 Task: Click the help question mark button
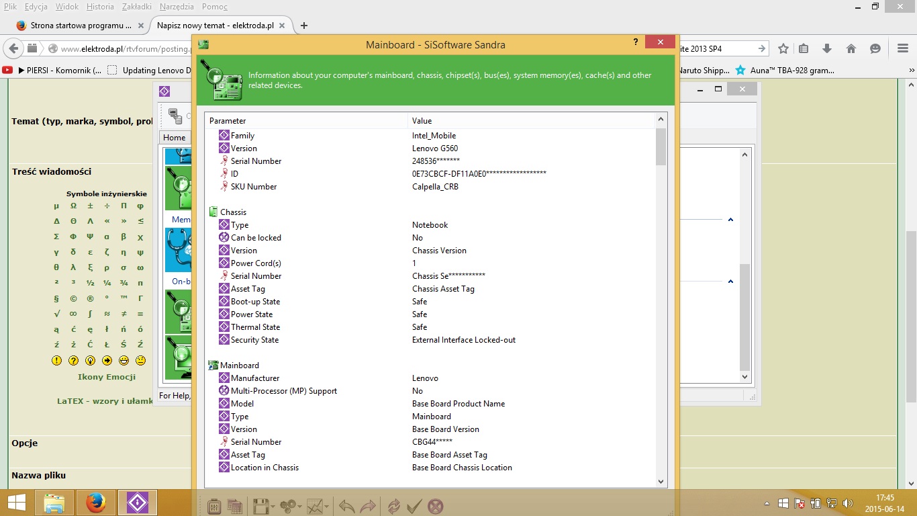(x=635, y=42)
